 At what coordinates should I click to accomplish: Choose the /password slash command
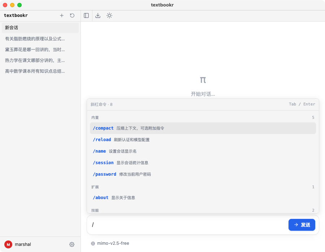(203, 174)
